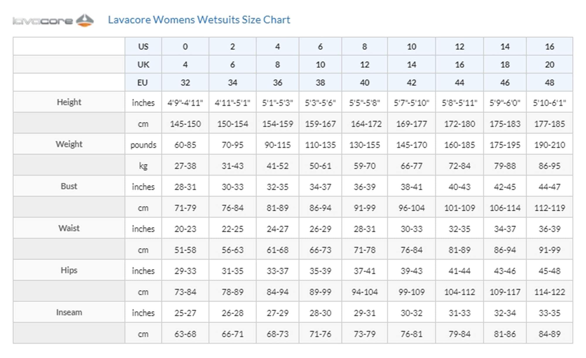Select the Height row label
The height and width of the screenshot is (358, 586).
69,102
